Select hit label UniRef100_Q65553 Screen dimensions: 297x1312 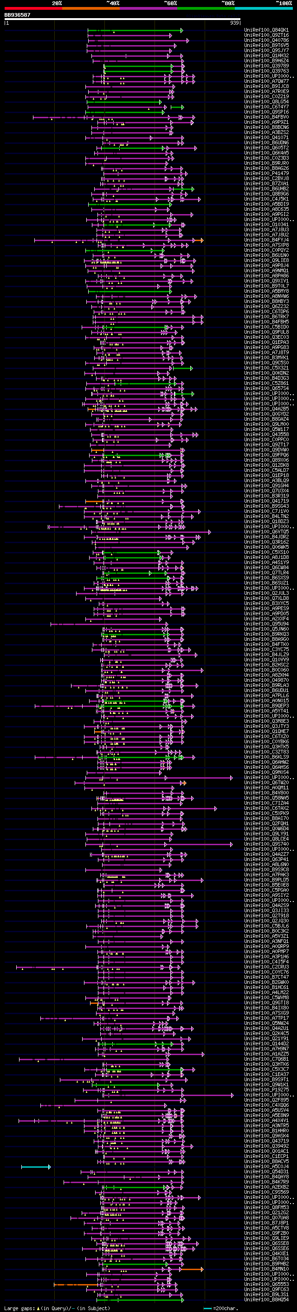266,1284
